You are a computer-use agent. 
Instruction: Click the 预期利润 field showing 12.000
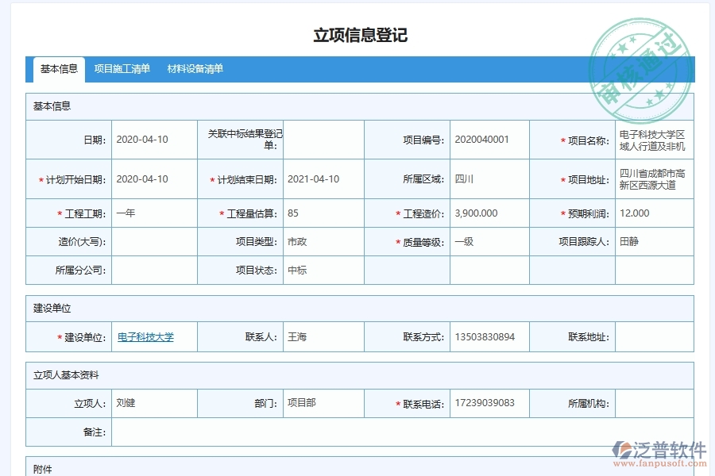660,213
